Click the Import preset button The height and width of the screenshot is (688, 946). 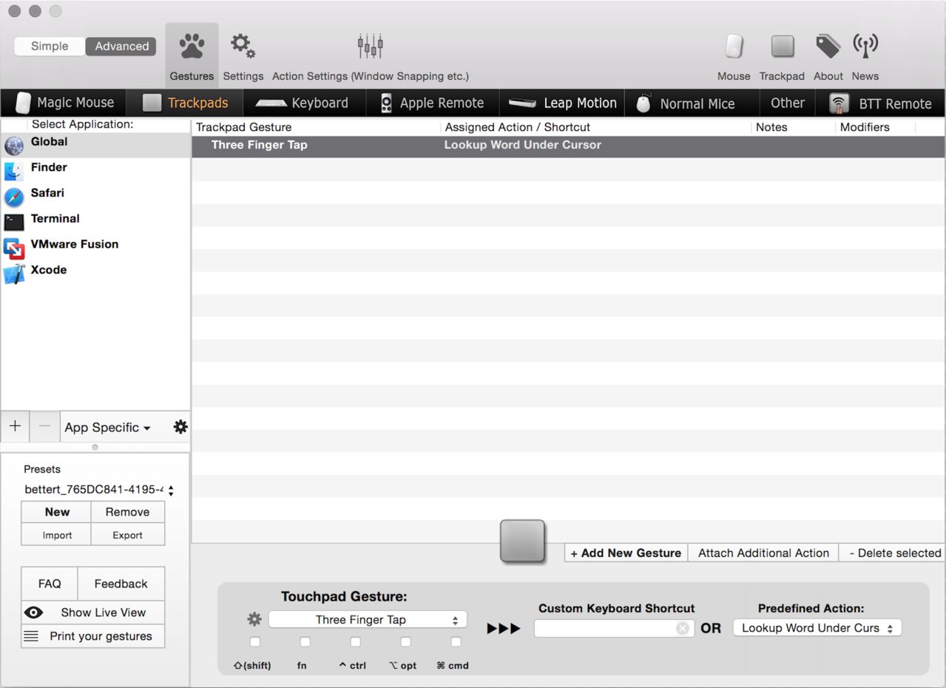point(56,535)
